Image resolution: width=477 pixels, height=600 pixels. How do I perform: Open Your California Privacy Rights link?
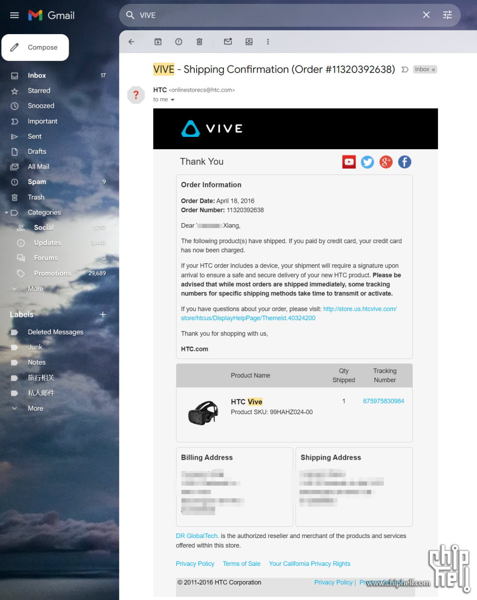click(x=310, y=563)
